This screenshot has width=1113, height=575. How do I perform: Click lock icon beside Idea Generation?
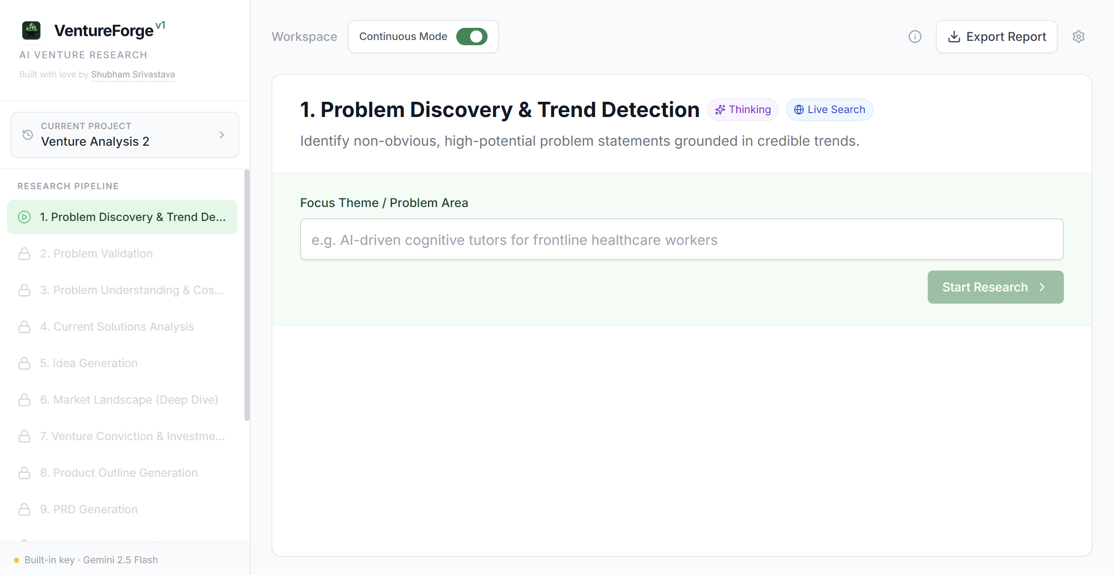point(24,363)
